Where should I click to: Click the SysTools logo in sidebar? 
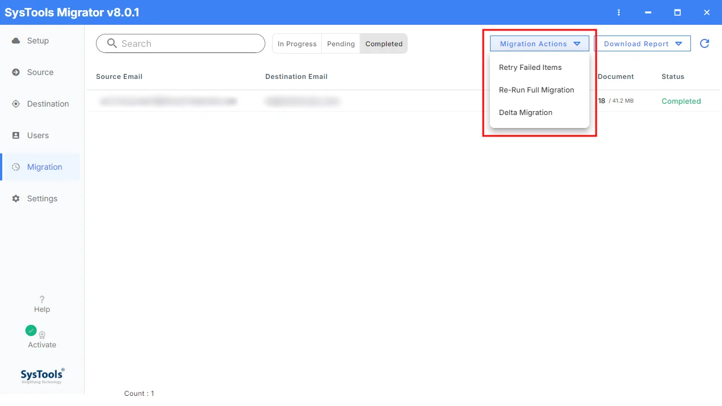42,376
